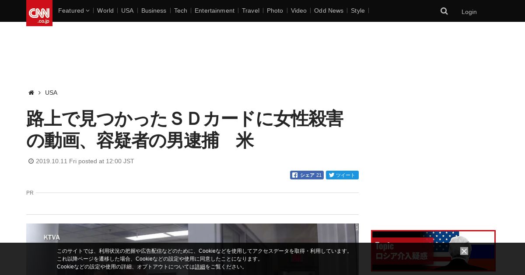This screenshot has width=525, height=275.
Task: Tweet the article with ツイート button
Action: click(x=342, y=175)
